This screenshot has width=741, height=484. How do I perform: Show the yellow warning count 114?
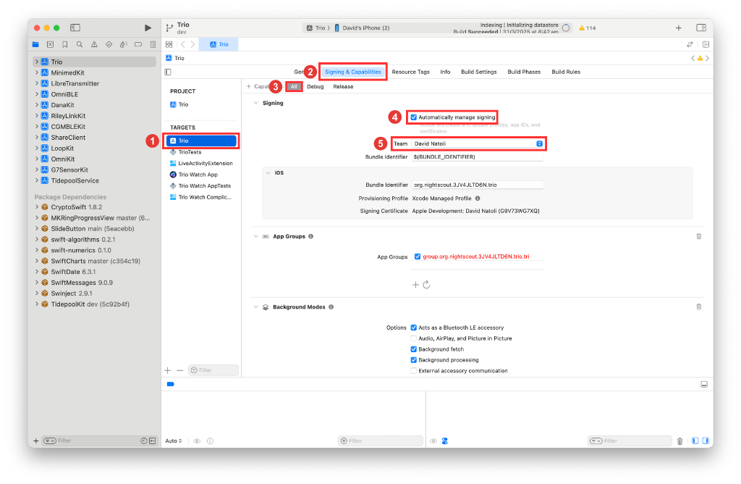[588, 28]
